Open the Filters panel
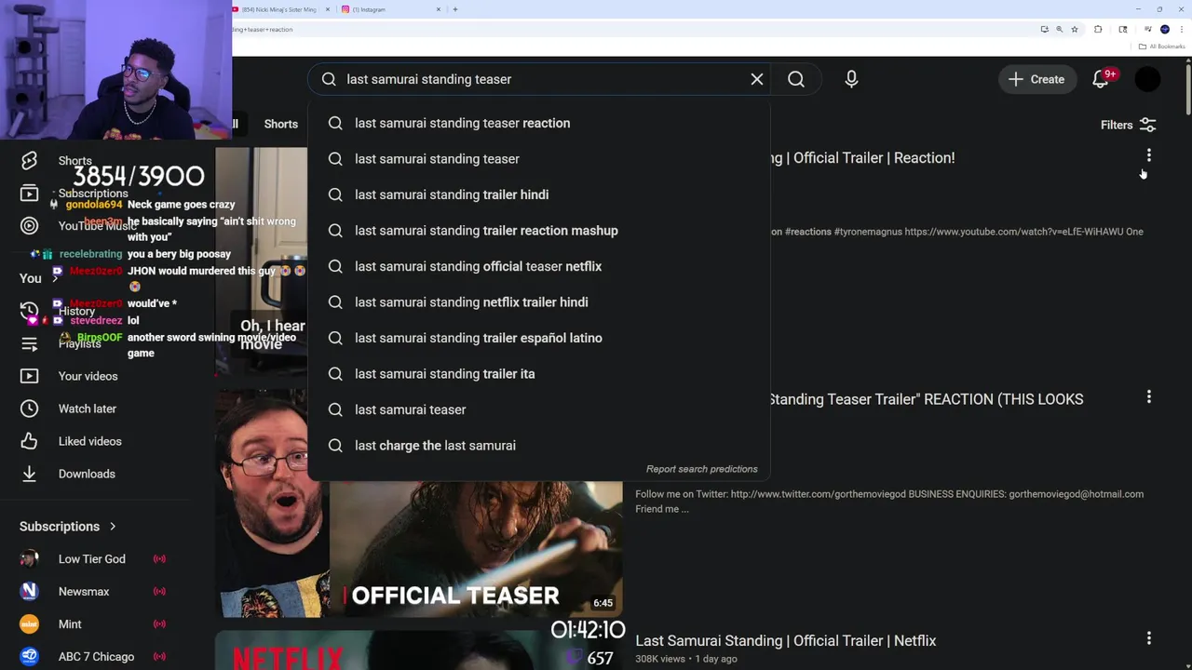The width and height of the screenshot is (1192, 670). click(1128, 125)
